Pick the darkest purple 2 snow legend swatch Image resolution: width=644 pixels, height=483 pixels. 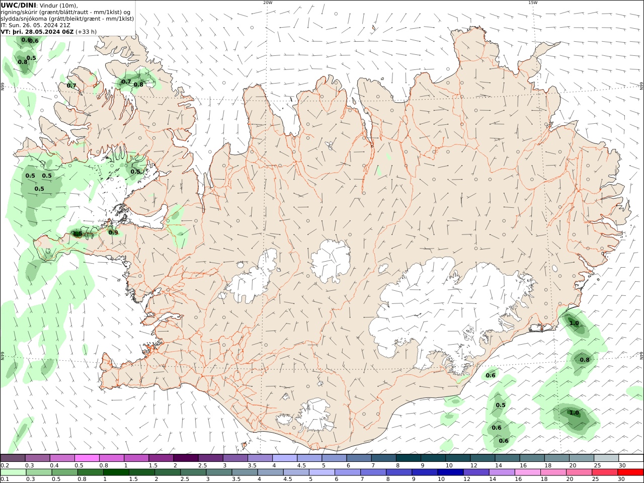coord(186,458)
